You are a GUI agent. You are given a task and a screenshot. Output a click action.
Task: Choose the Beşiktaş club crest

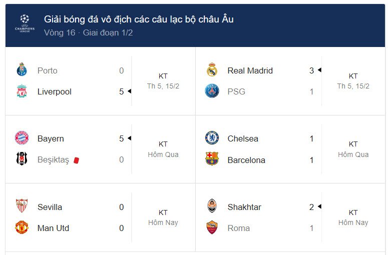(22, 158)
